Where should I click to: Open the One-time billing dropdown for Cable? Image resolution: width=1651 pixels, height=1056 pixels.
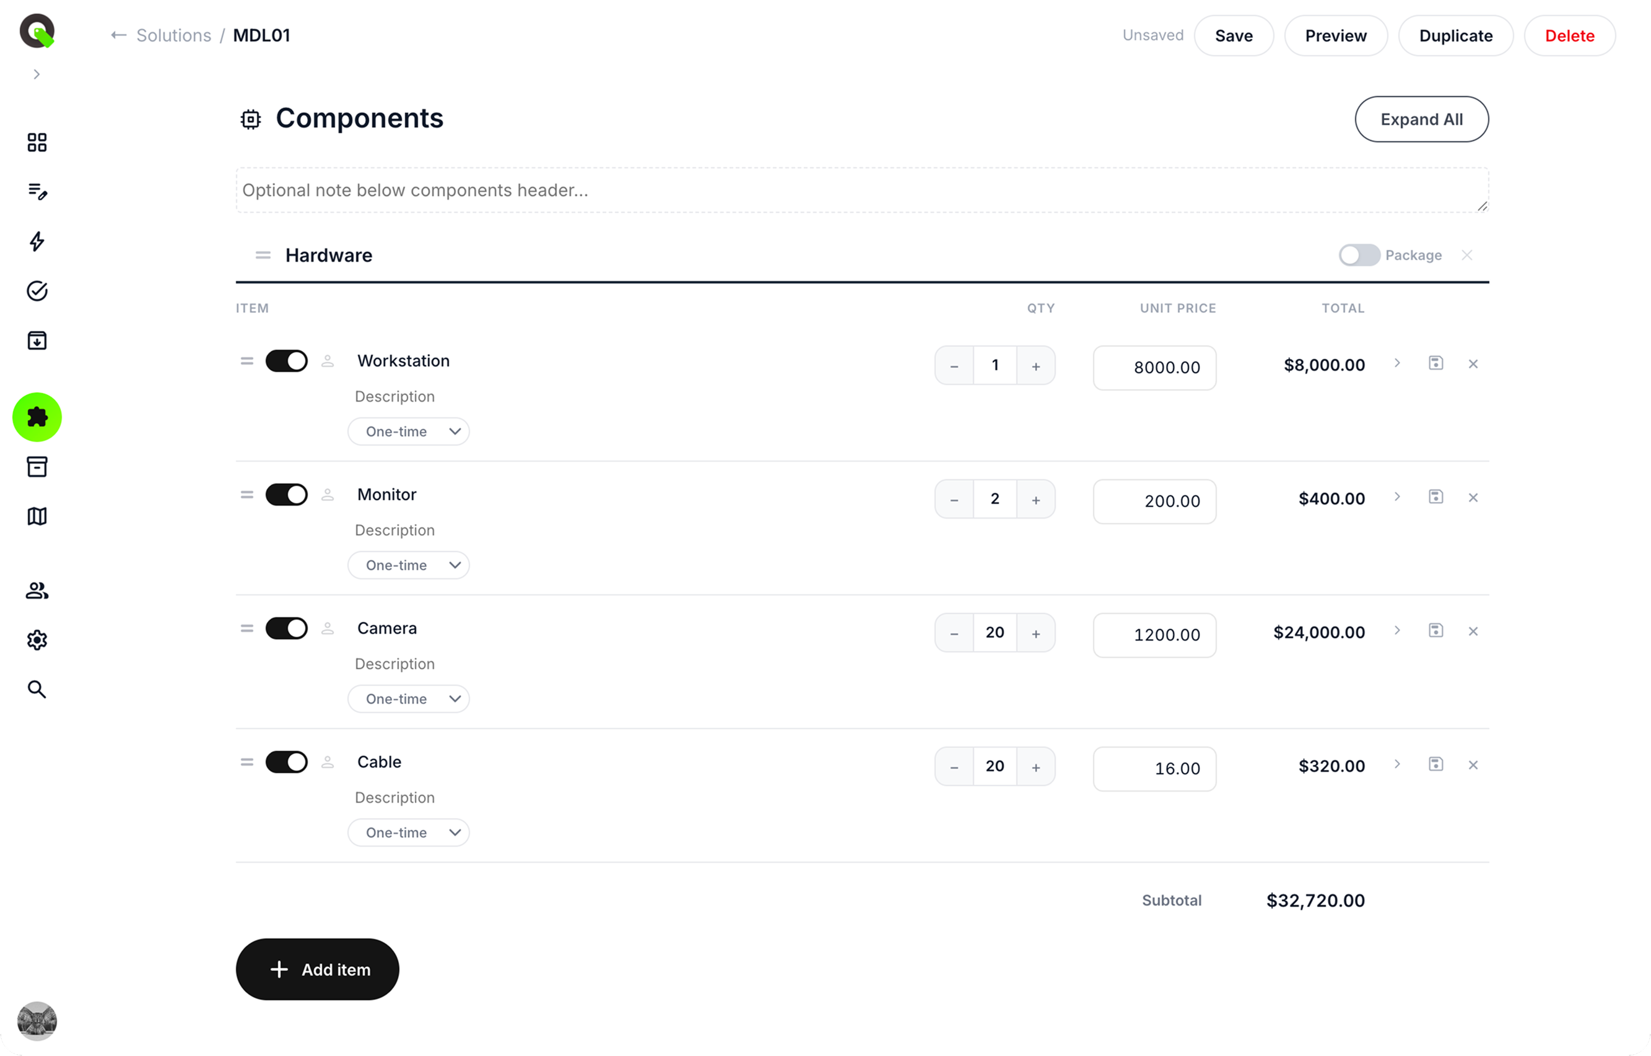point(409,832)
